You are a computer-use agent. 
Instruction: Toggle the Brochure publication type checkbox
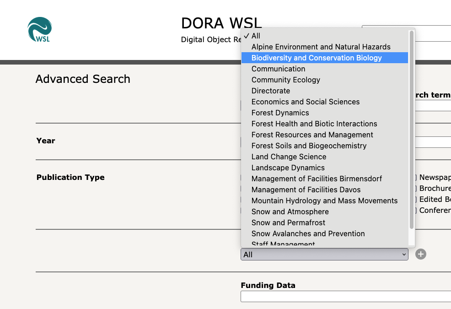click(415, 188)
